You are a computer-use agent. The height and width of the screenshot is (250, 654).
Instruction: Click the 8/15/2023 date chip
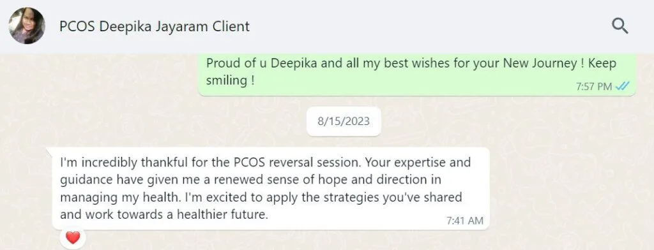(x=344, y=121)
